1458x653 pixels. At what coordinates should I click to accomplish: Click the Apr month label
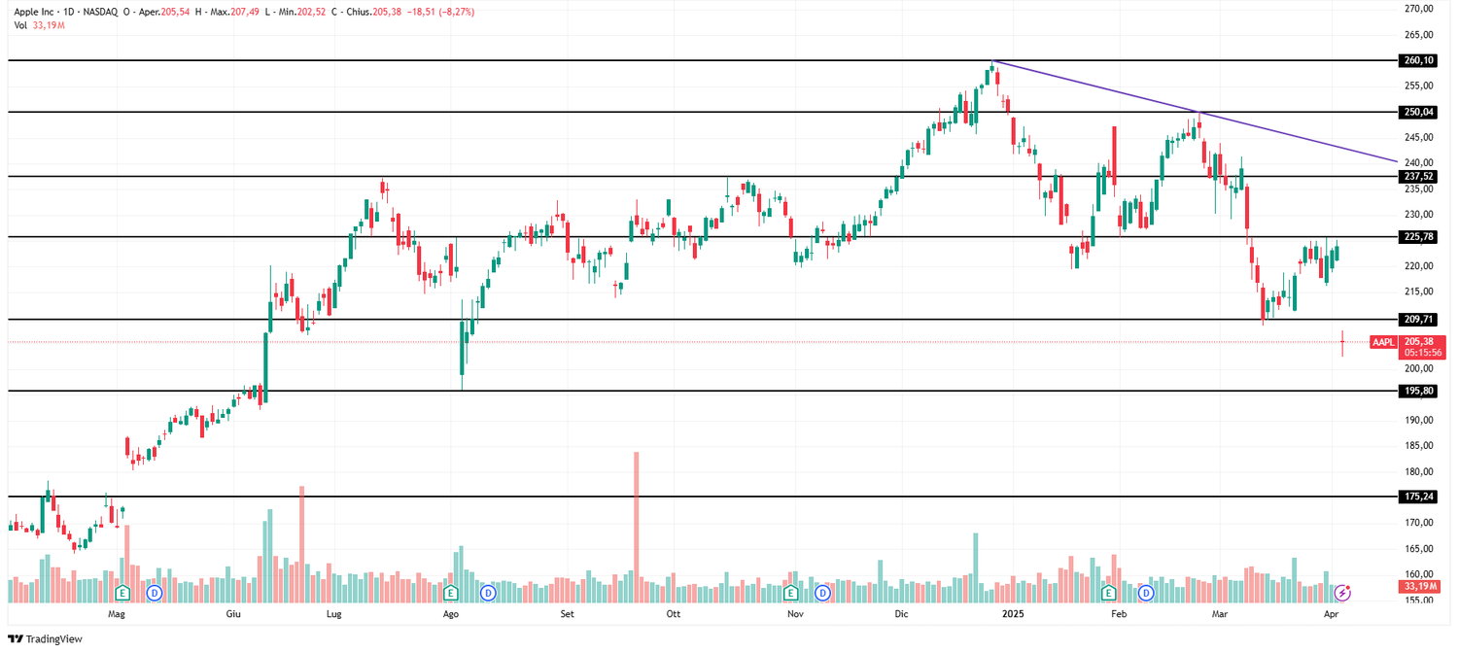pyautogui.click(x=1332, y=615)
